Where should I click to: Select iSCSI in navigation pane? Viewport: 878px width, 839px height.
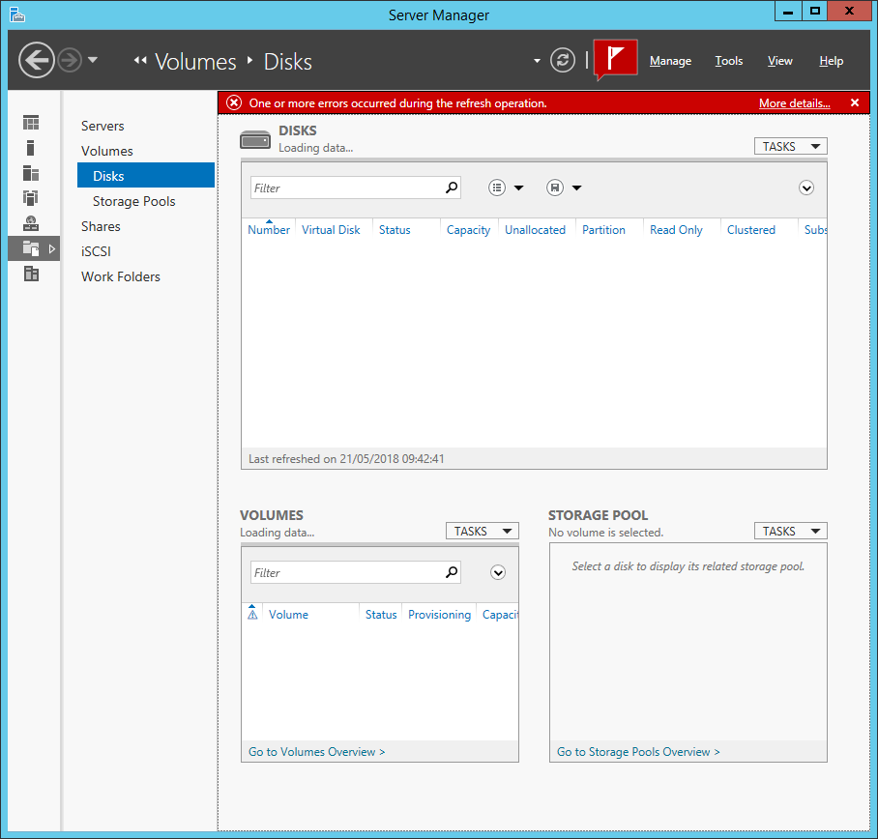pyautogui.click(x=96, y=251)
